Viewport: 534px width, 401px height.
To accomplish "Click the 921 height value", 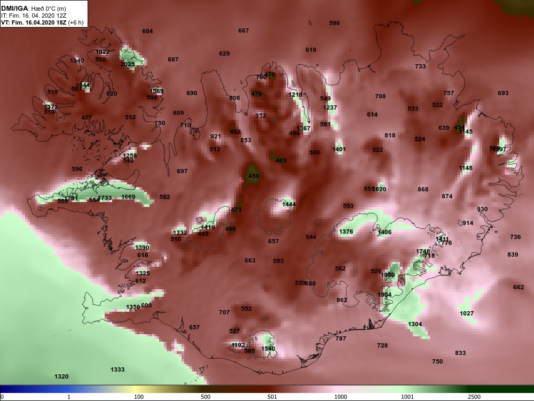I will click(216, 136).
